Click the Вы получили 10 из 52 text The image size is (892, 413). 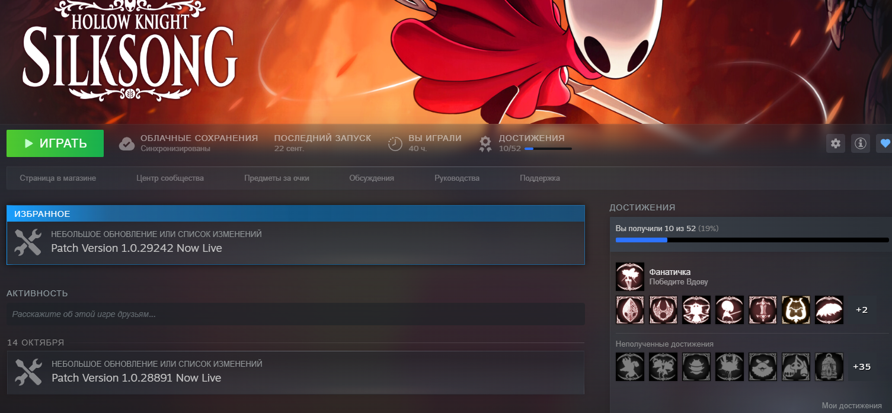[x=656, y=228]
